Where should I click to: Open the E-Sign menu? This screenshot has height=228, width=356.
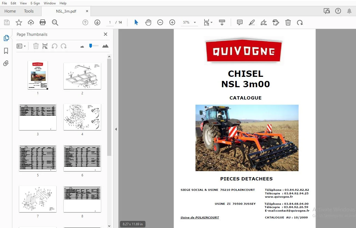coord(35,3)
